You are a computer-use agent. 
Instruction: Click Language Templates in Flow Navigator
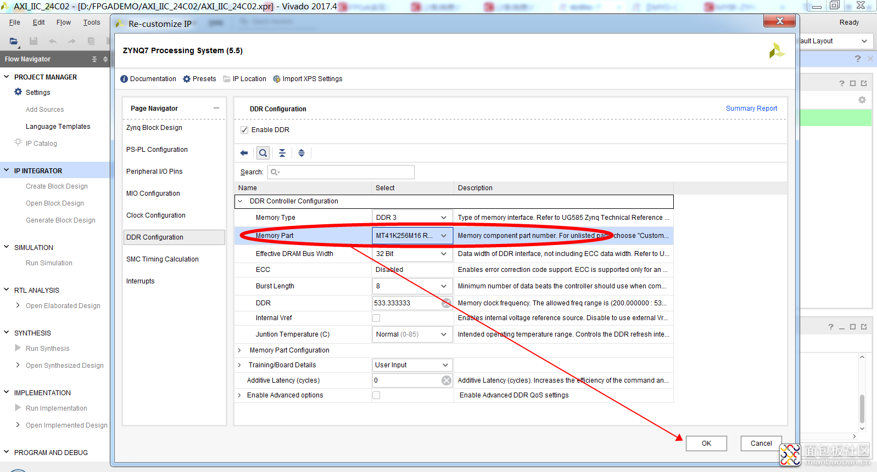58,127
